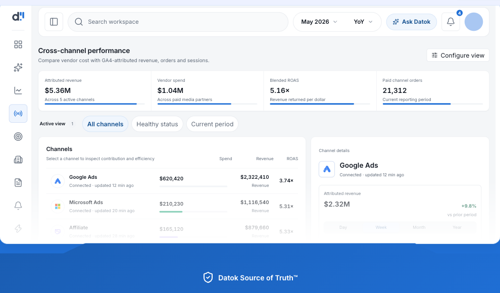Open the dashboard grid icon in sidebar
The image size is (500, 293).
click(x=18, y=44)
